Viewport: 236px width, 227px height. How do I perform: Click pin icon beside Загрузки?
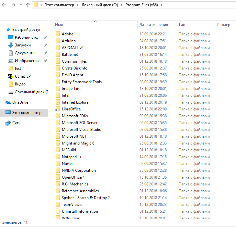[x=45, y=45]
